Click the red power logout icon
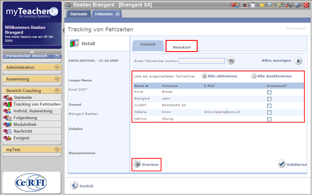Image resolution: width=312 pixels, height=195 pixels. 306,5
